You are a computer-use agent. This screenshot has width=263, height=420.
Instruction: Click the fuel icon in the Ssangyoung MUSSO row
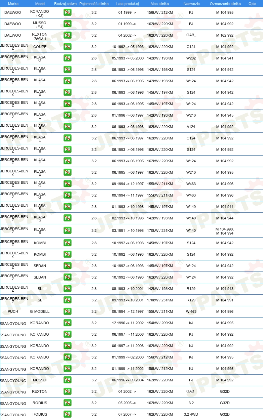(67, 380)
